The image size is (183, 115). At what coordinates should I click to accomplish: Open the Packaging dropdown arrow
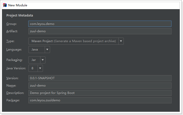pos(43,60)
